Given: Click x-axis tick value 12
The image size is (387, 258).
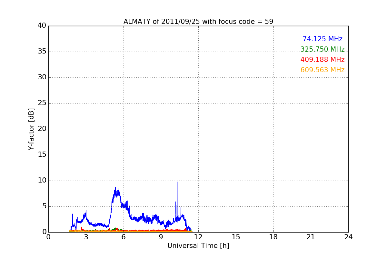Looking at the screenshot, I should [x=198, y=237].
